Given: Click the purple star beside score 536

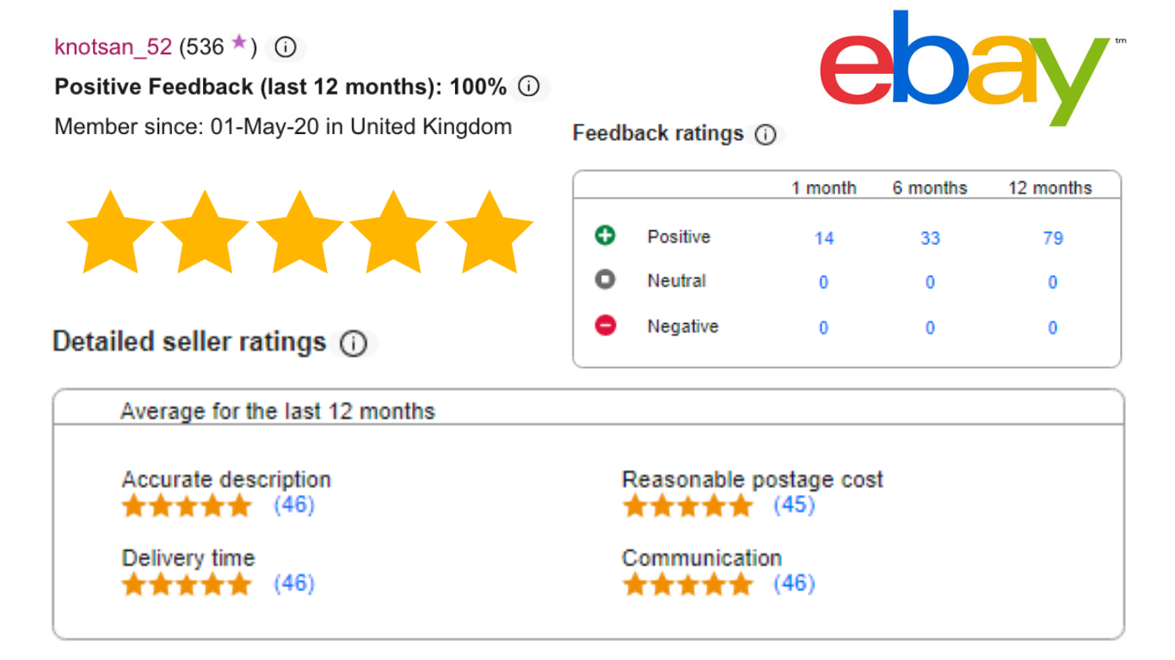Looking at the screenshot, I should [239, 43].
